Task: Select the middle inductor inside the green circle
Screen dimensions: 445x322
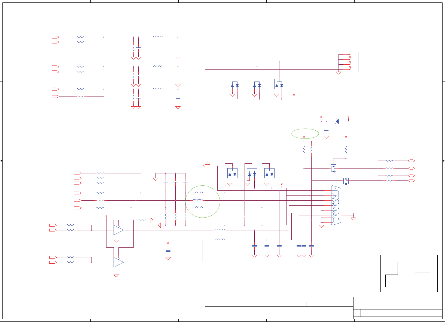Action: pos(198,200)
